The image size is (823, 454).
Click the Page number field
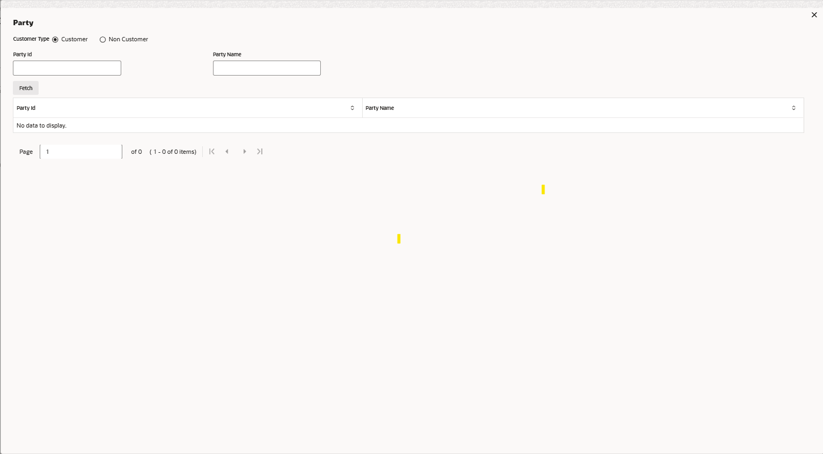tap(81, 152)
